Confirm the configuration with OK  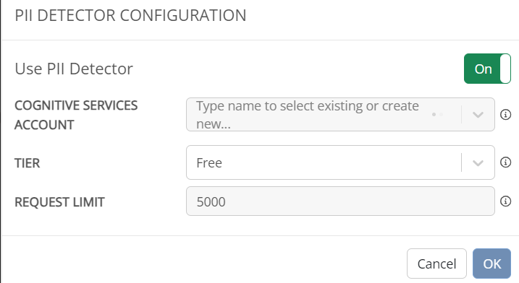tap(492, 264)
